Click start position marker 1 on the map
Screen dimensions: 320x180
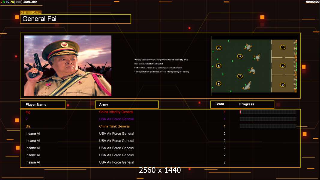point(282,47)
